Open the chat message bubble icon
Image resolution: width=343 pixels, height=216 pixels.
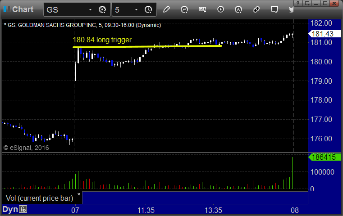274,9
